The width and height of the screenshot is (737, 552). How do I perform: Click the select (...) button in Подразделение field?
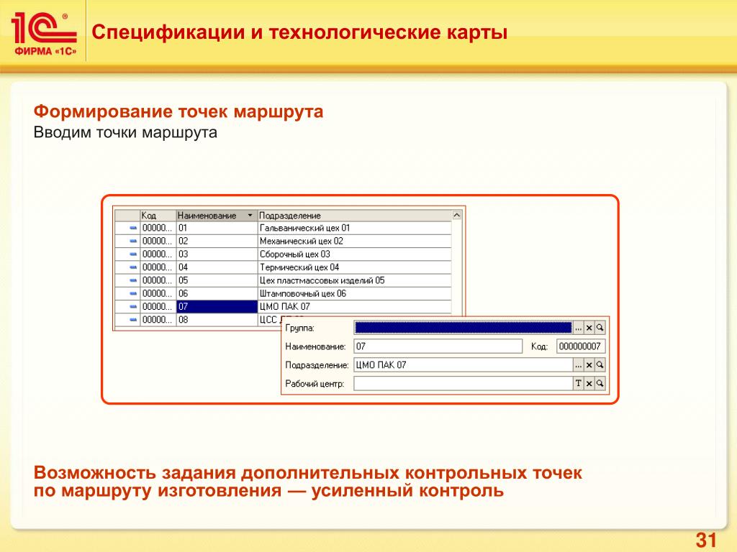[x=578, y=364]
